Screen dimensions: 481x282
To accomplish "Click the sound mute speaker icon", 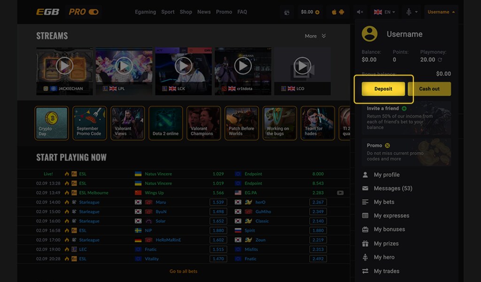I will pyautogui.click(x=360, y=12).
